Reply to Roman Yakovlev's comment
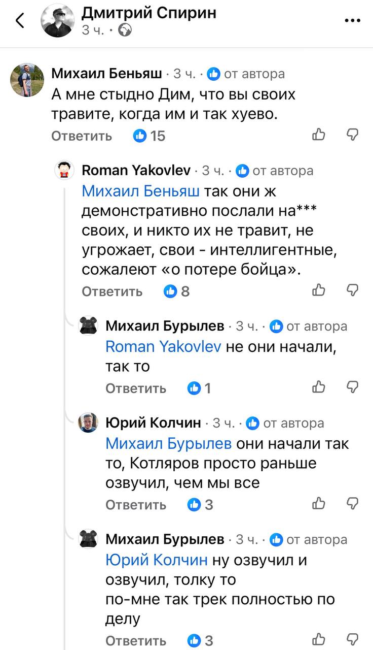 tap(112, 291)
